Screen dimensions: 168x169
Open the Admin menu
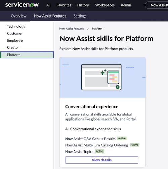tap(126, 5)
